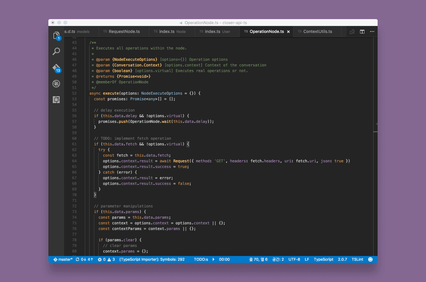Open the More Actions ellipsis menu

pyautogui.click(x=372, y=31)
